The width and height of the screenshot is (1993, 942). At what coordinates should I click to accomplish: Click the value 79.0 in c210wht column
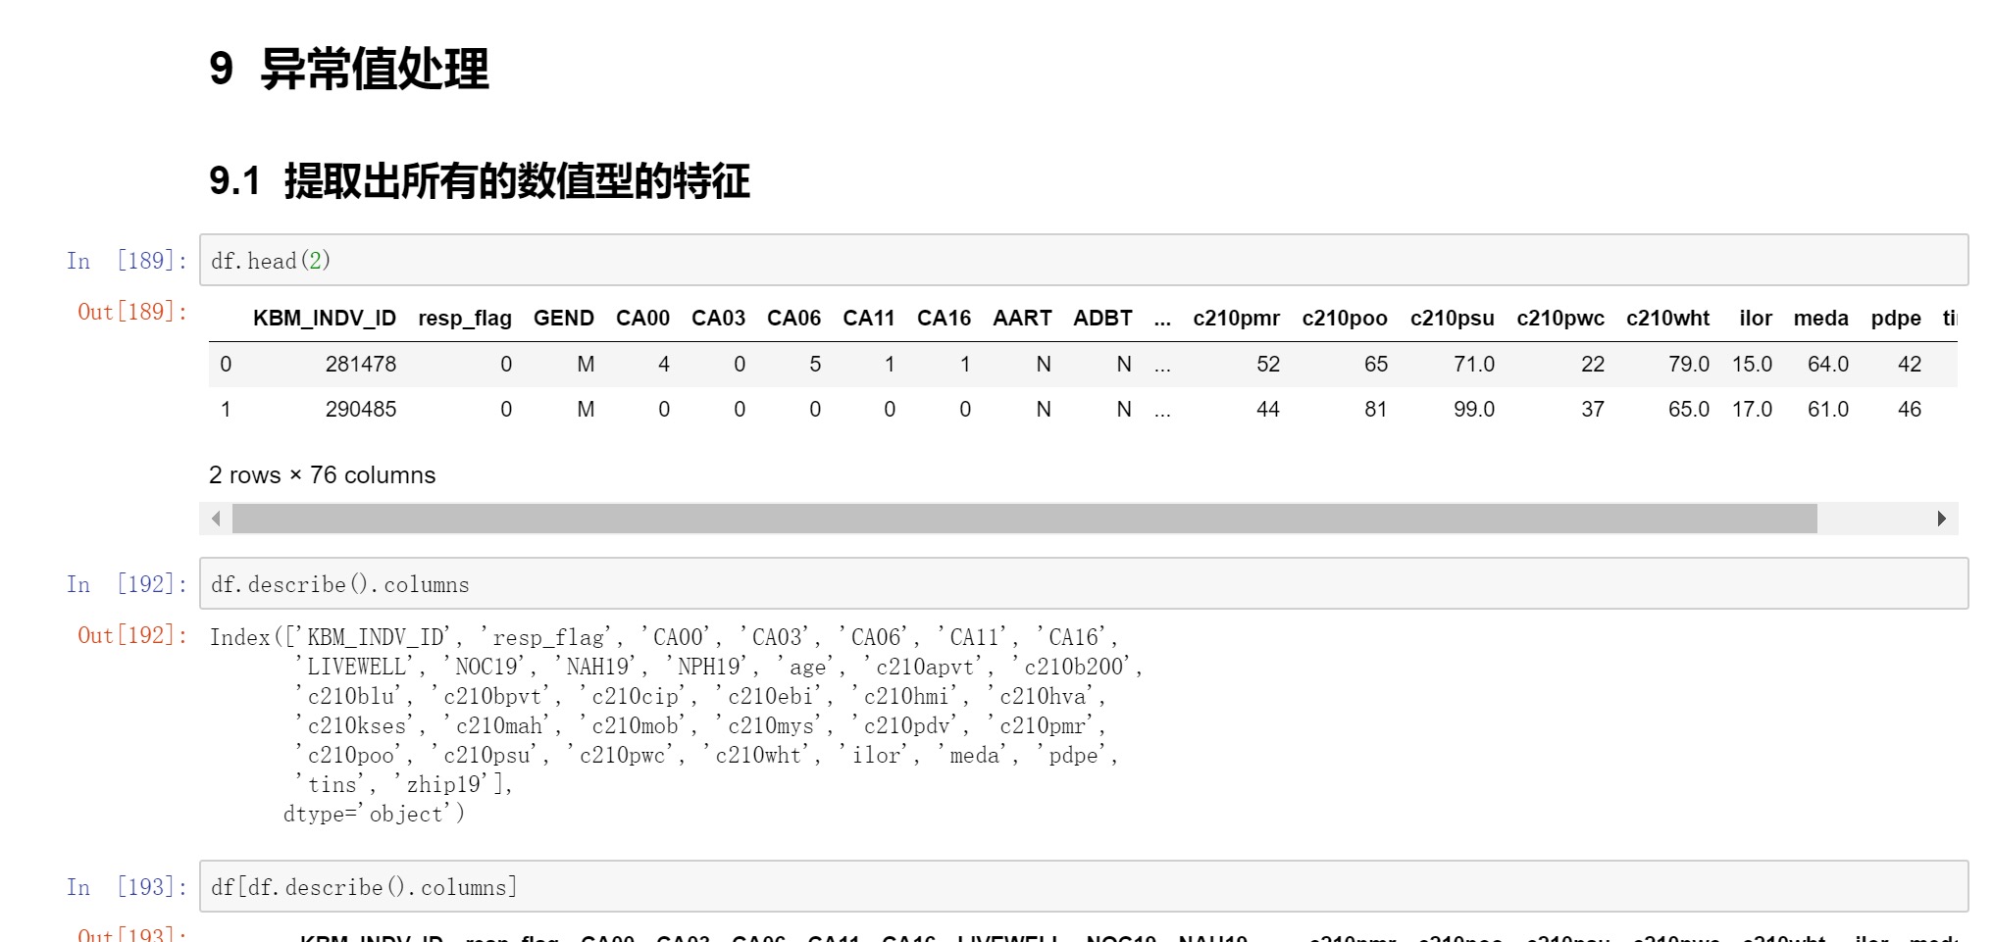1689,365
